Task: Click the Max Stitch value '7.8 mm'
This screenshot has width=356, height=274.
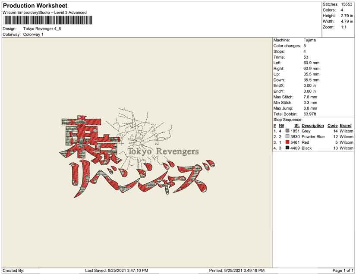Action: click(310, 97)
